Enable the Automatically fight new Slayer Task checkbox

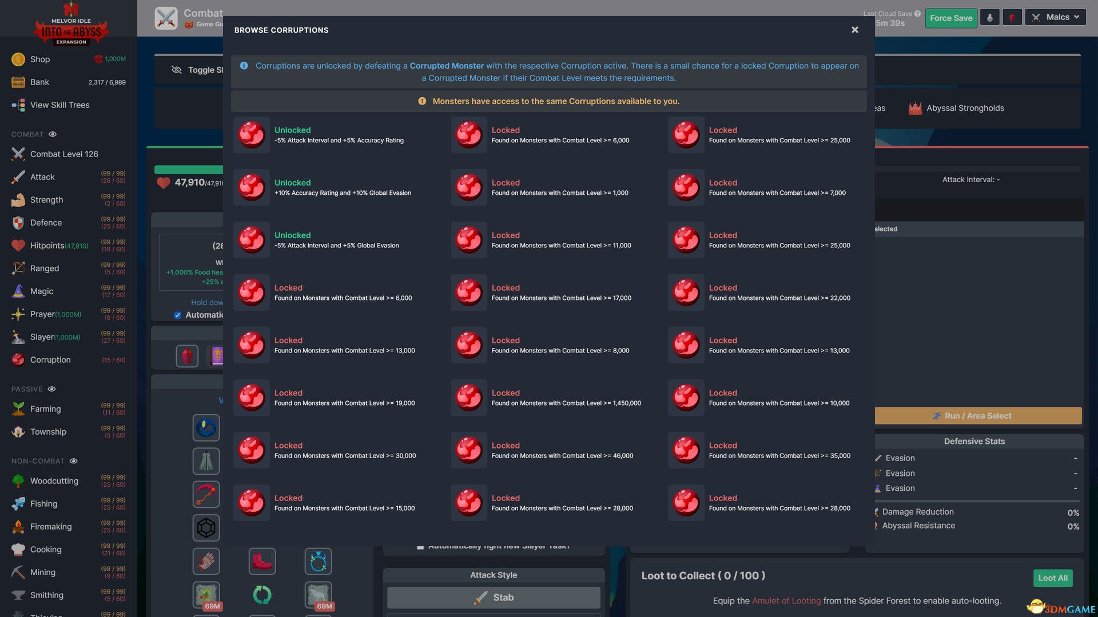(419, 544)
